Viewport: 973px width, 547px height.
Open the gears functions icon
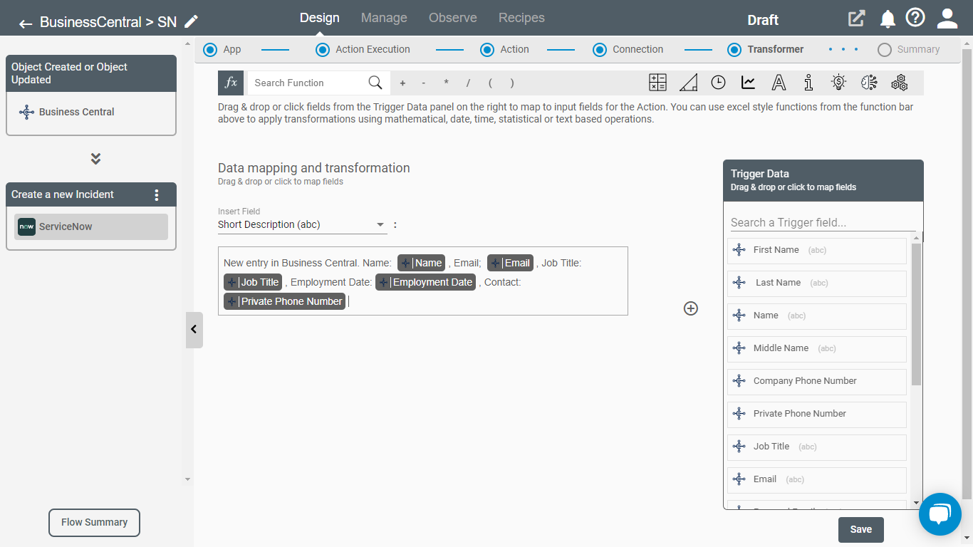point(899,83)
